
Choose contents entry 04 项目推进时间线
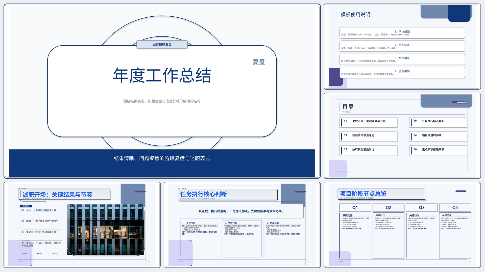(x=438, y=137)
